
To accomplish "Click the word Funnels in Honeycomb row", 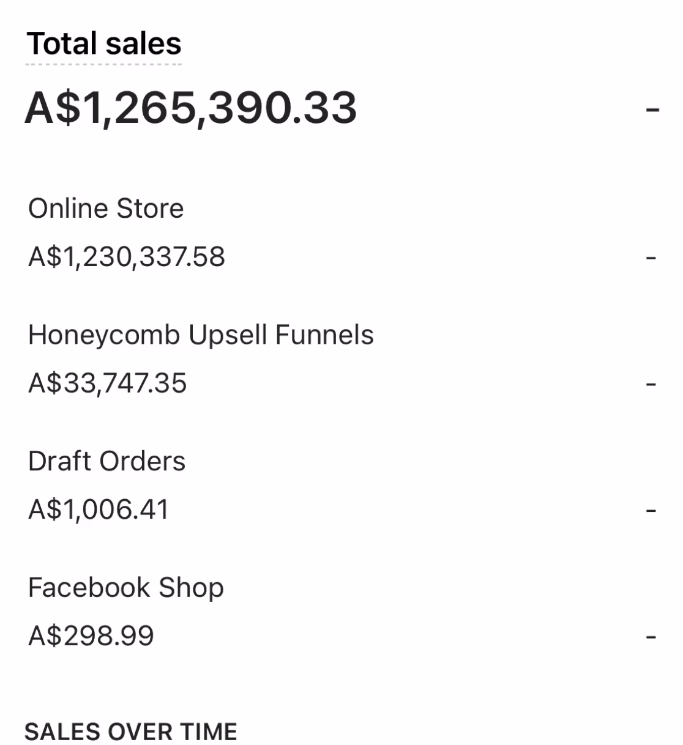I will tap(324, 335).
